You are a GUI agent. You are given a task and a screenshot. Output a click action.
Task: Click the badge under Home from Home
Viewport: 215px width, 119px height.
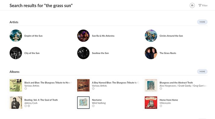click(161, 106)
